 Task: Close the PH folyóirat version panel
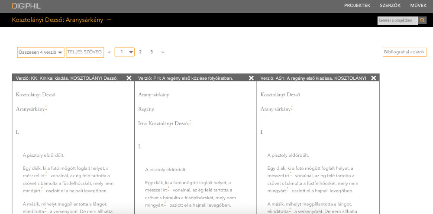coord(251,78)
